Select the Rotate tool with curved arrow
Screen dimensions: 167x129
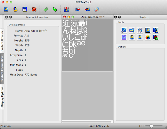[x=140, y=30]
